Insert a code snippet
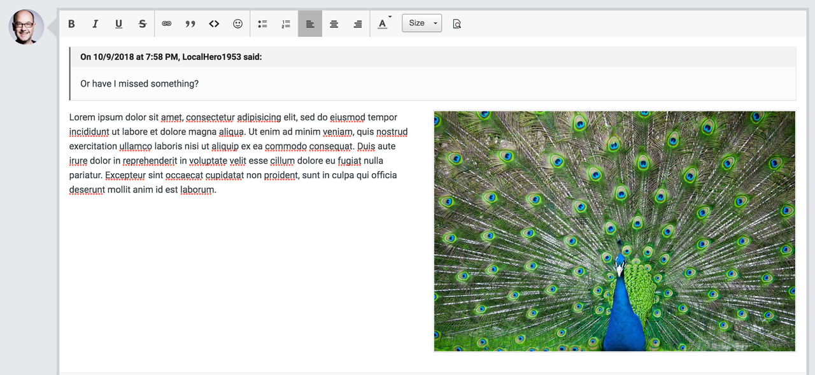 click(214, 24)
